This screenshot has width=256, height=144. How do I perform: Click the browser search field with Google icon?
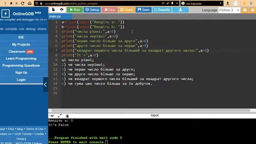pyautogui.click(x=202, y=4)
